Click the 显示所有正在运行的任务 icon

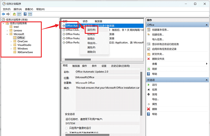149,44
